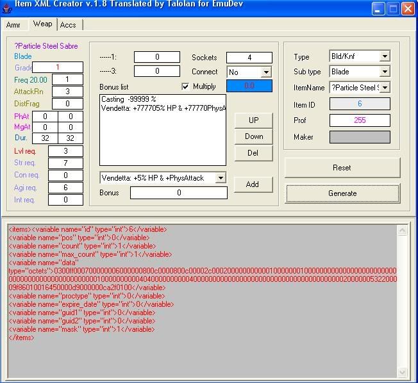Switch to the Armr tab
The image size is (418, 383).
pyautogui.click(x=13, y=25)
